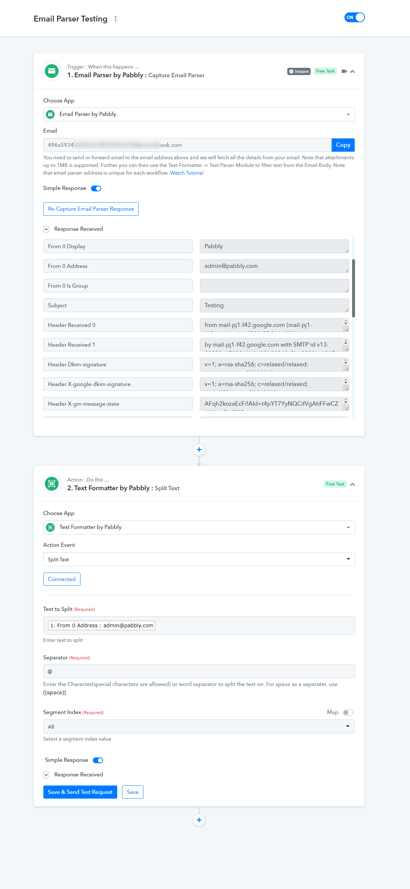Viewport: 410px width, 889px height.
Task: Click the Free Task badge on trigger step
Action: pyautogui.click(x=325, y=71)
